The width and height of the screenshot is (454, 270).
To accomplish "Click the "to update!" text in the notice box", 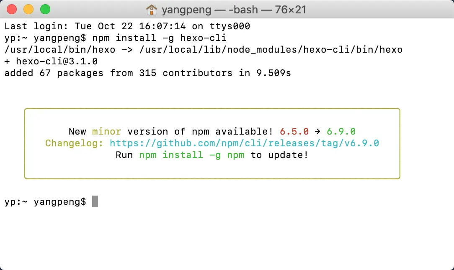I will click(x=279, y=155).
